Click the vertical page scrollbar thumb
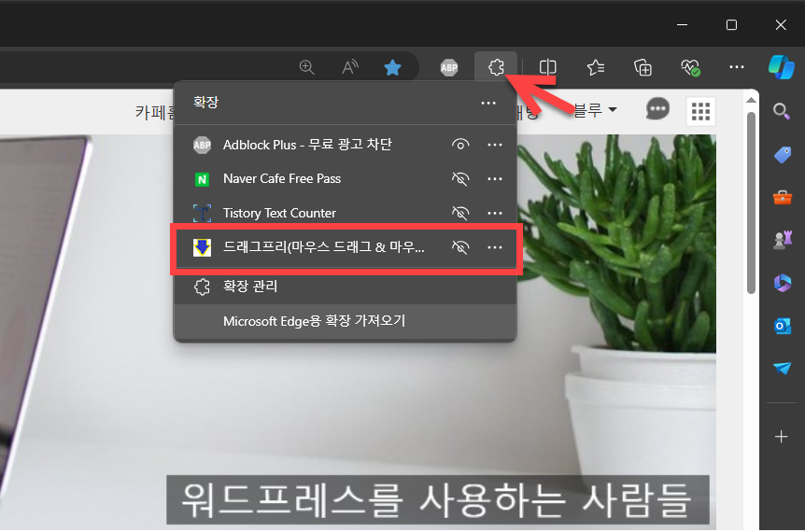Viewport: 805px width, 532px height. pos(751,203)
